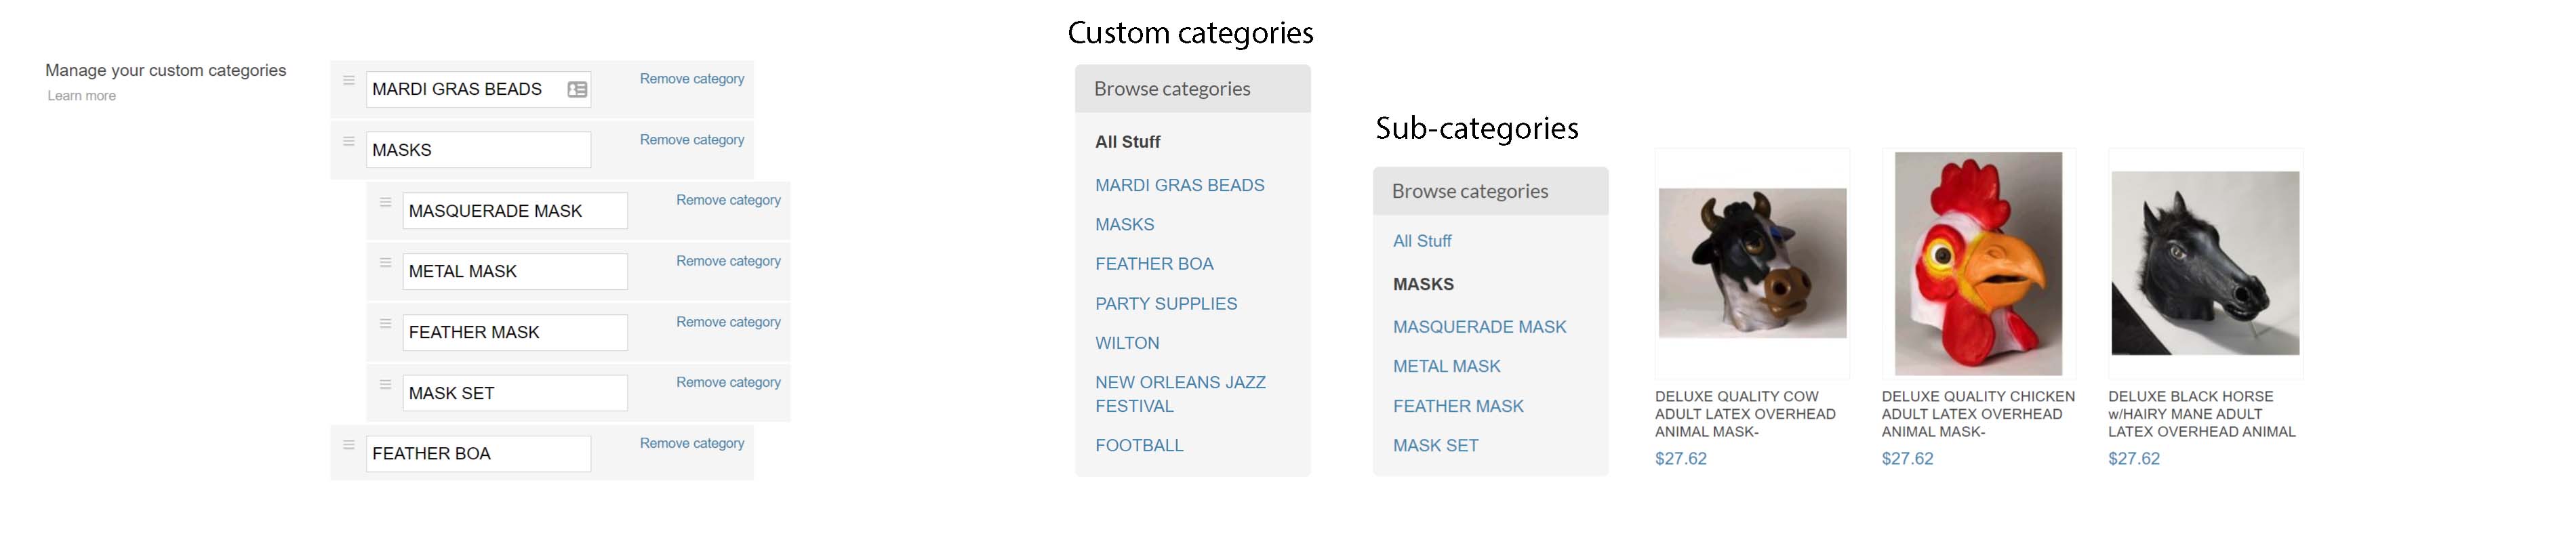This screenshot has height=542, width=2576.
Task: Open FEATHER MASK sub-category link
Action: click(x=1458, y=406)
